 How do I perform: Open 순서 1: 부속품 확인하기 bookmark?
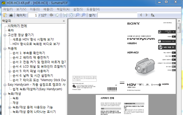[x=29, y=53]
